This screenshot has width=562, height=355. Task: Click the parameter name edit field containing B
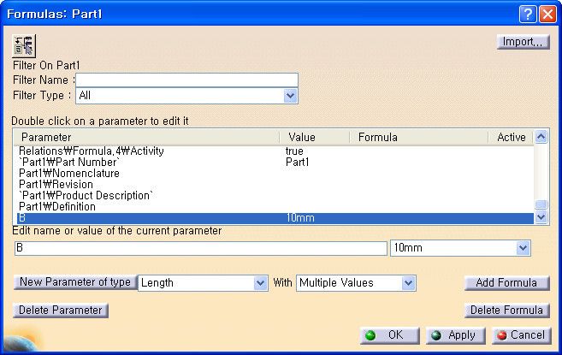click(201, 248)
